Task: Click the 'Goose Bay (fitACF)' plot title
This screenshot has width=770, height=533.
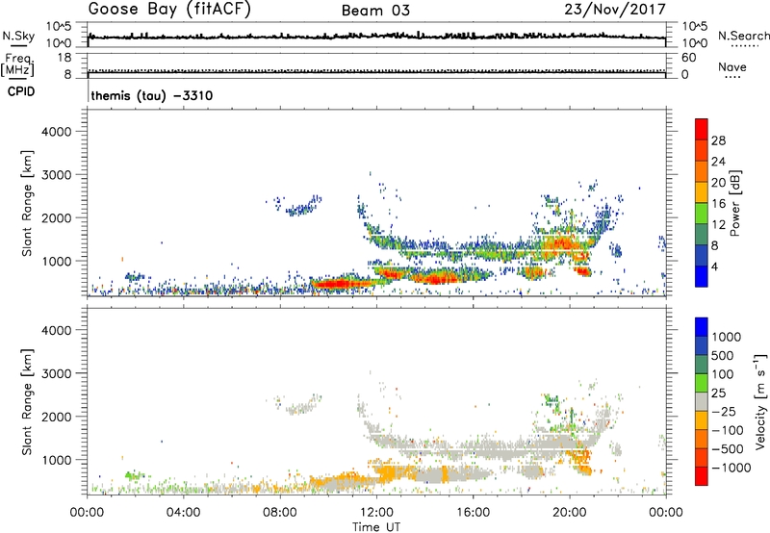Action: click(x=169, y=10)
